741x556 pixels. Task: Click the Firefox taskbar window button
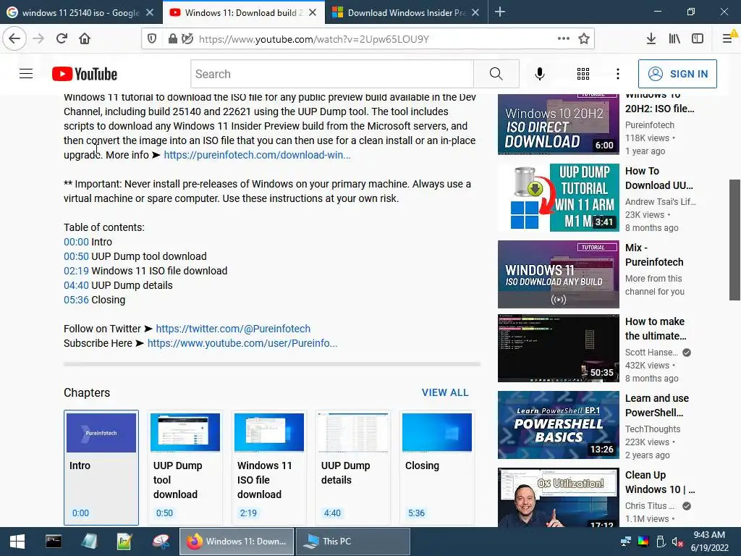tap(237, 542)
